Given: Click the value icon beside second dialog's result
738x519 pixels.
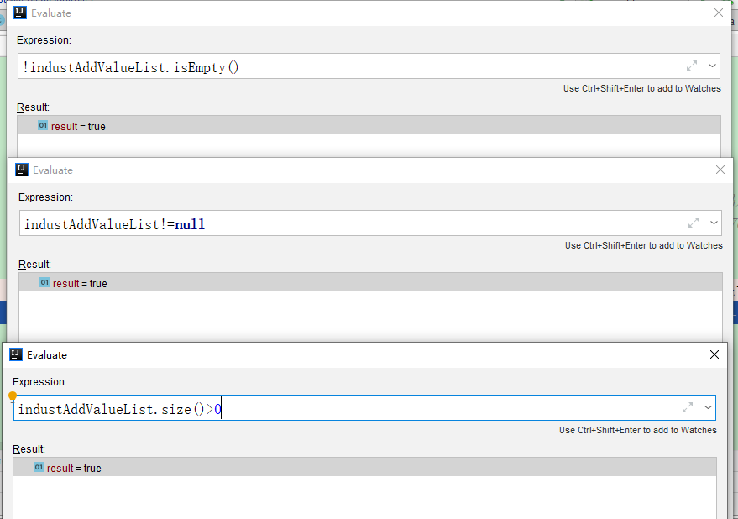Looking at the screenshot, I should tap(44, 283).
